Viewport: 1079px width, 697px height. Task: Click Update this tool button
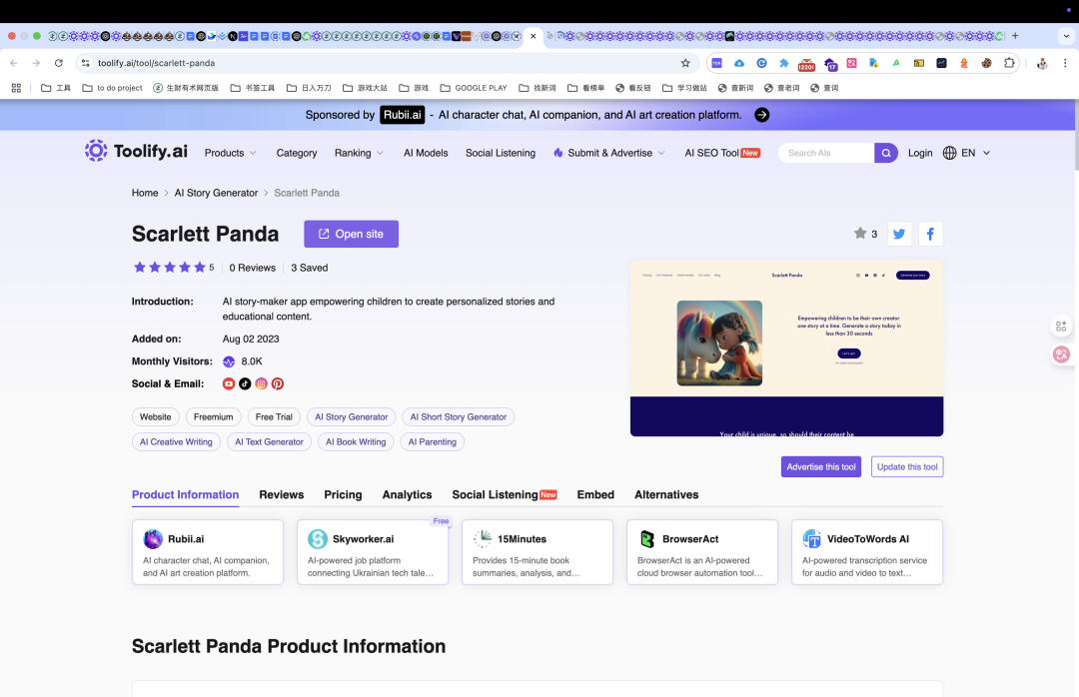click(x=907, y=466)
